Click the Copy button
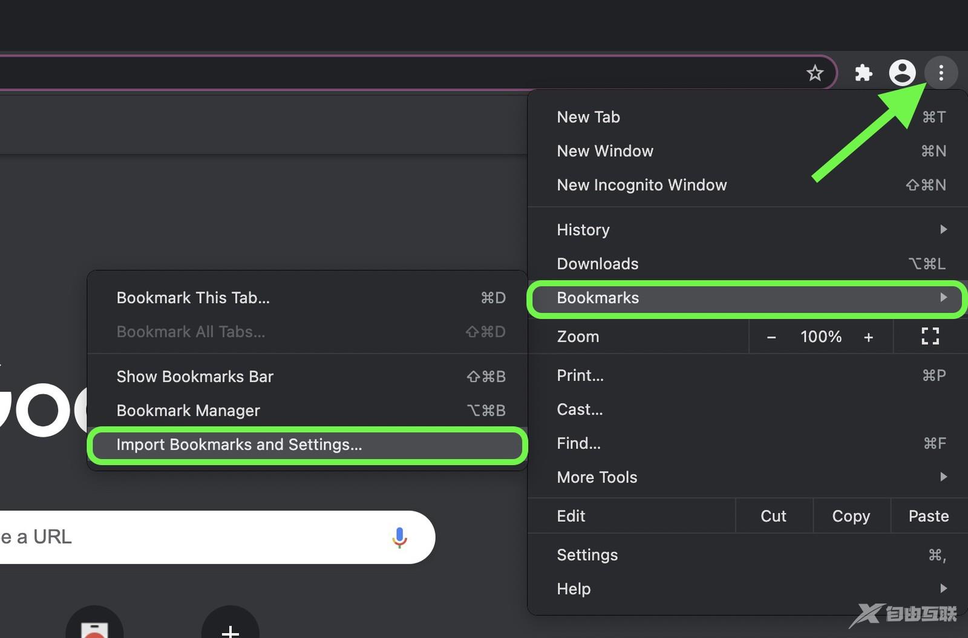 coord(851,516)
